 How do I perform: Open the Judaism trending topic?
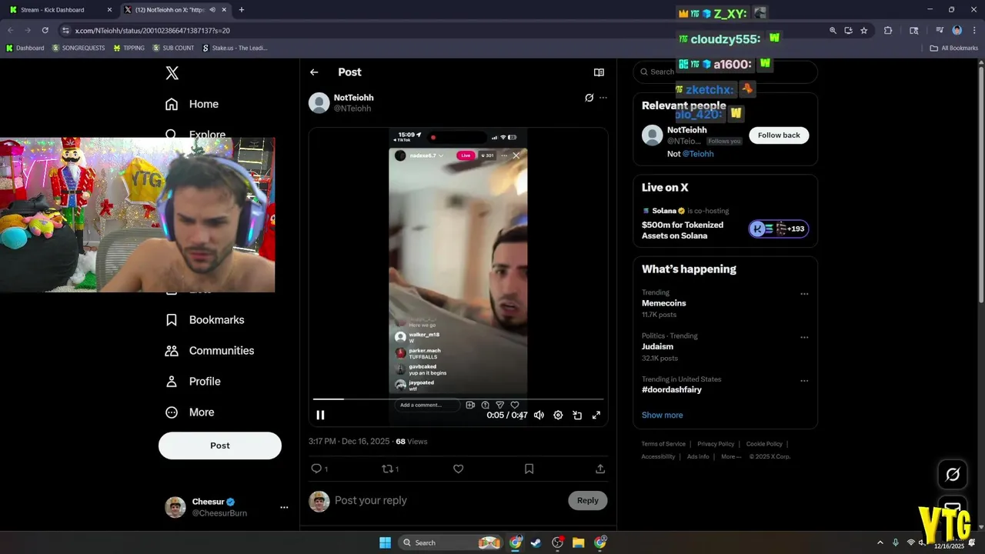(658, 347)
